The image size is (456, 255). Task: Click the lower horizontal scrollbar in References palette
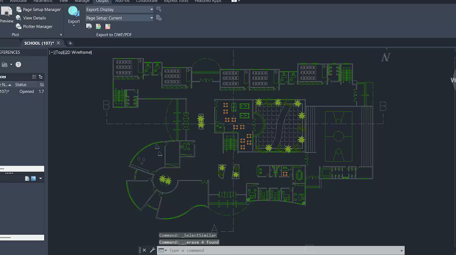tap(22, 237)
